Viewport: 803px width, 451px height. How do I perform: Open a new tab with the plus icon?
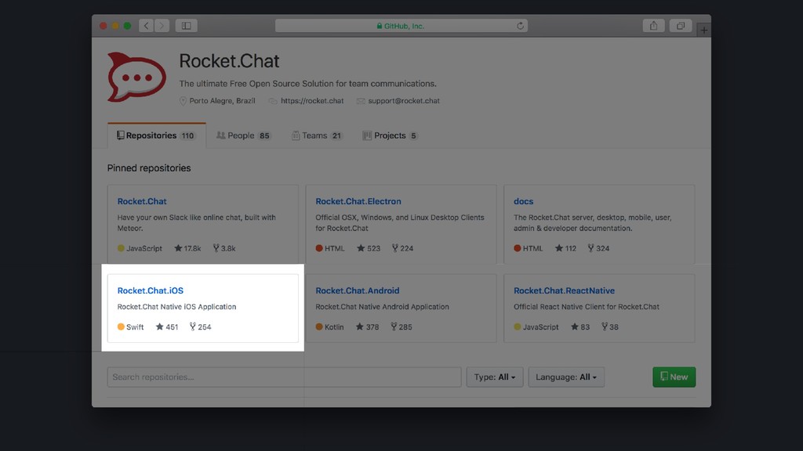(x=704, y=31)
